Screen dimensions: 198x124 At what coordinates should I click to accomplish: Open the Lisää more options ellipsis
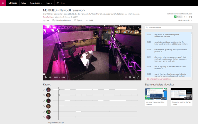(x=89, y=20)
